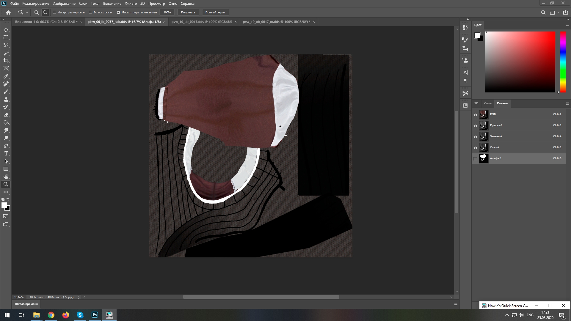Enable the resize windows checkbox
The height and width of the screenshot is (321, 571).
click(x=54, y=12)
